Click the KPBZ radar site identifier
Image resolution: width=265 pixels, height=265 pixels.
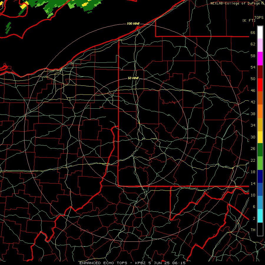tap(140, 263)
